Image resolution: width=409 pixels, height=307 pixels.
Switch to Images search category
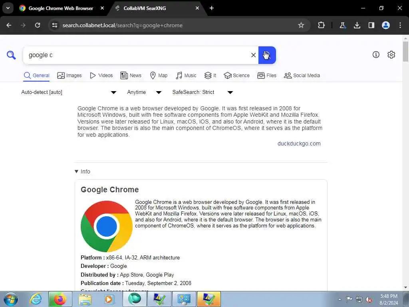coord(69,76)
